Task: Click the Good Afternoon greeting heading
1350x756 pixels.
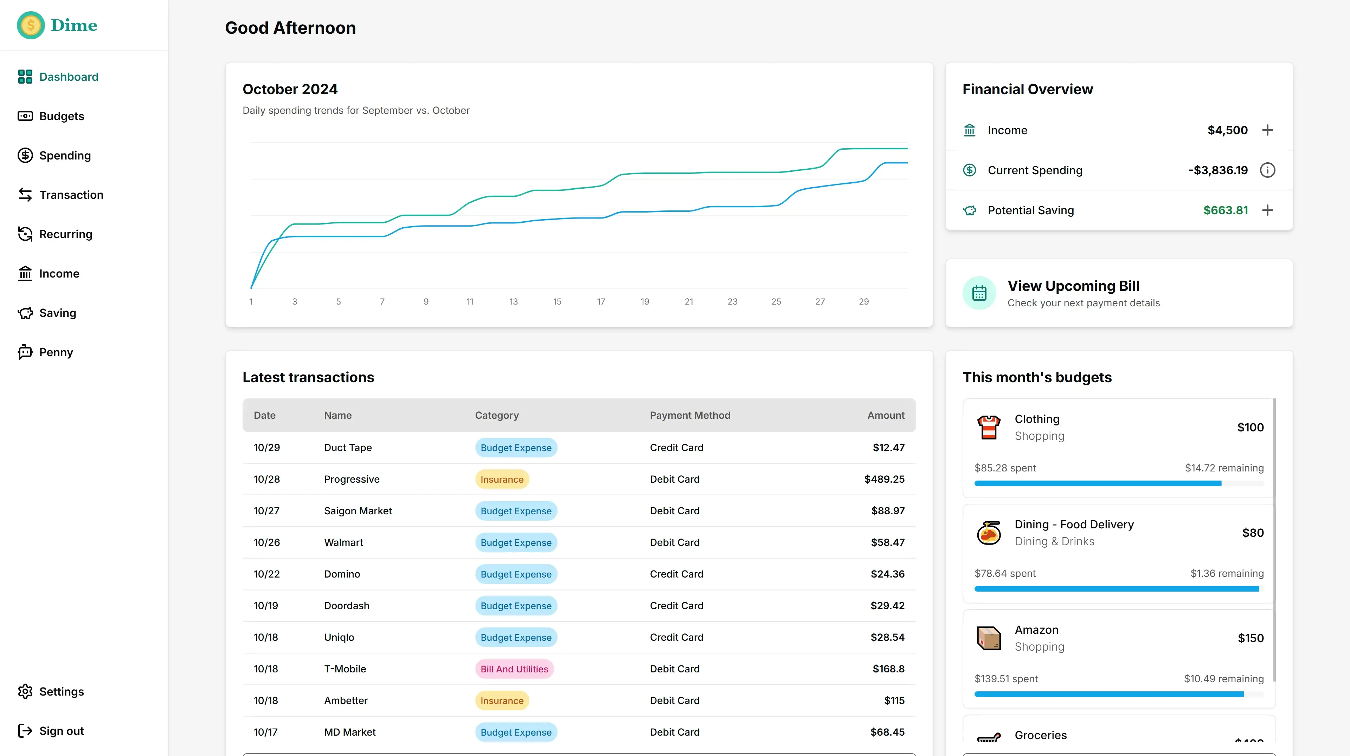Action: click(x=290, y=28)
